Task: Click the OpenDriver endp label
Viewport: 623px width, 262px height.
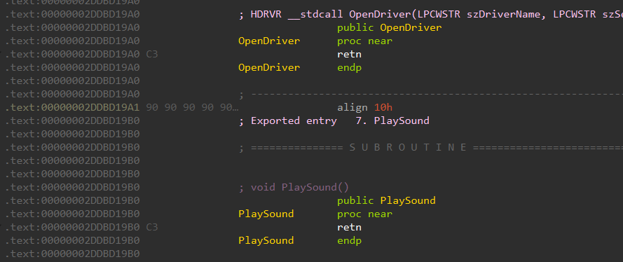Action: [x=269, y=68]
